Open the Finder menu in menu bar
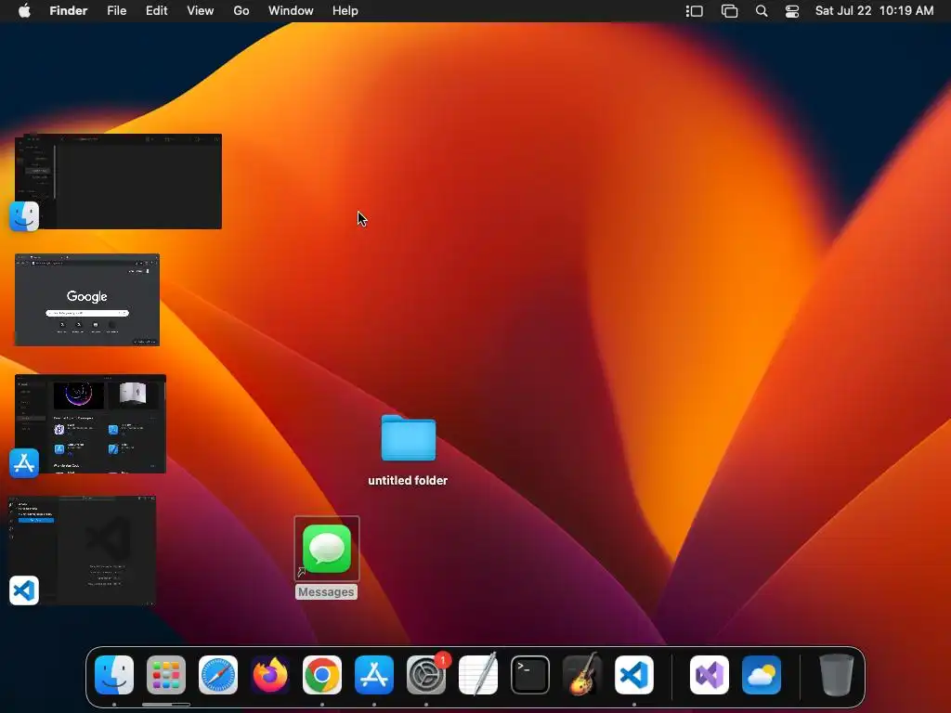 click(69, 11)
